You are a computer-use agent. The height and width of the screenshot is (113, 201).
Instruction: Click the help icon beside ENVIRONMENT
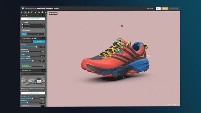[30, 70]
